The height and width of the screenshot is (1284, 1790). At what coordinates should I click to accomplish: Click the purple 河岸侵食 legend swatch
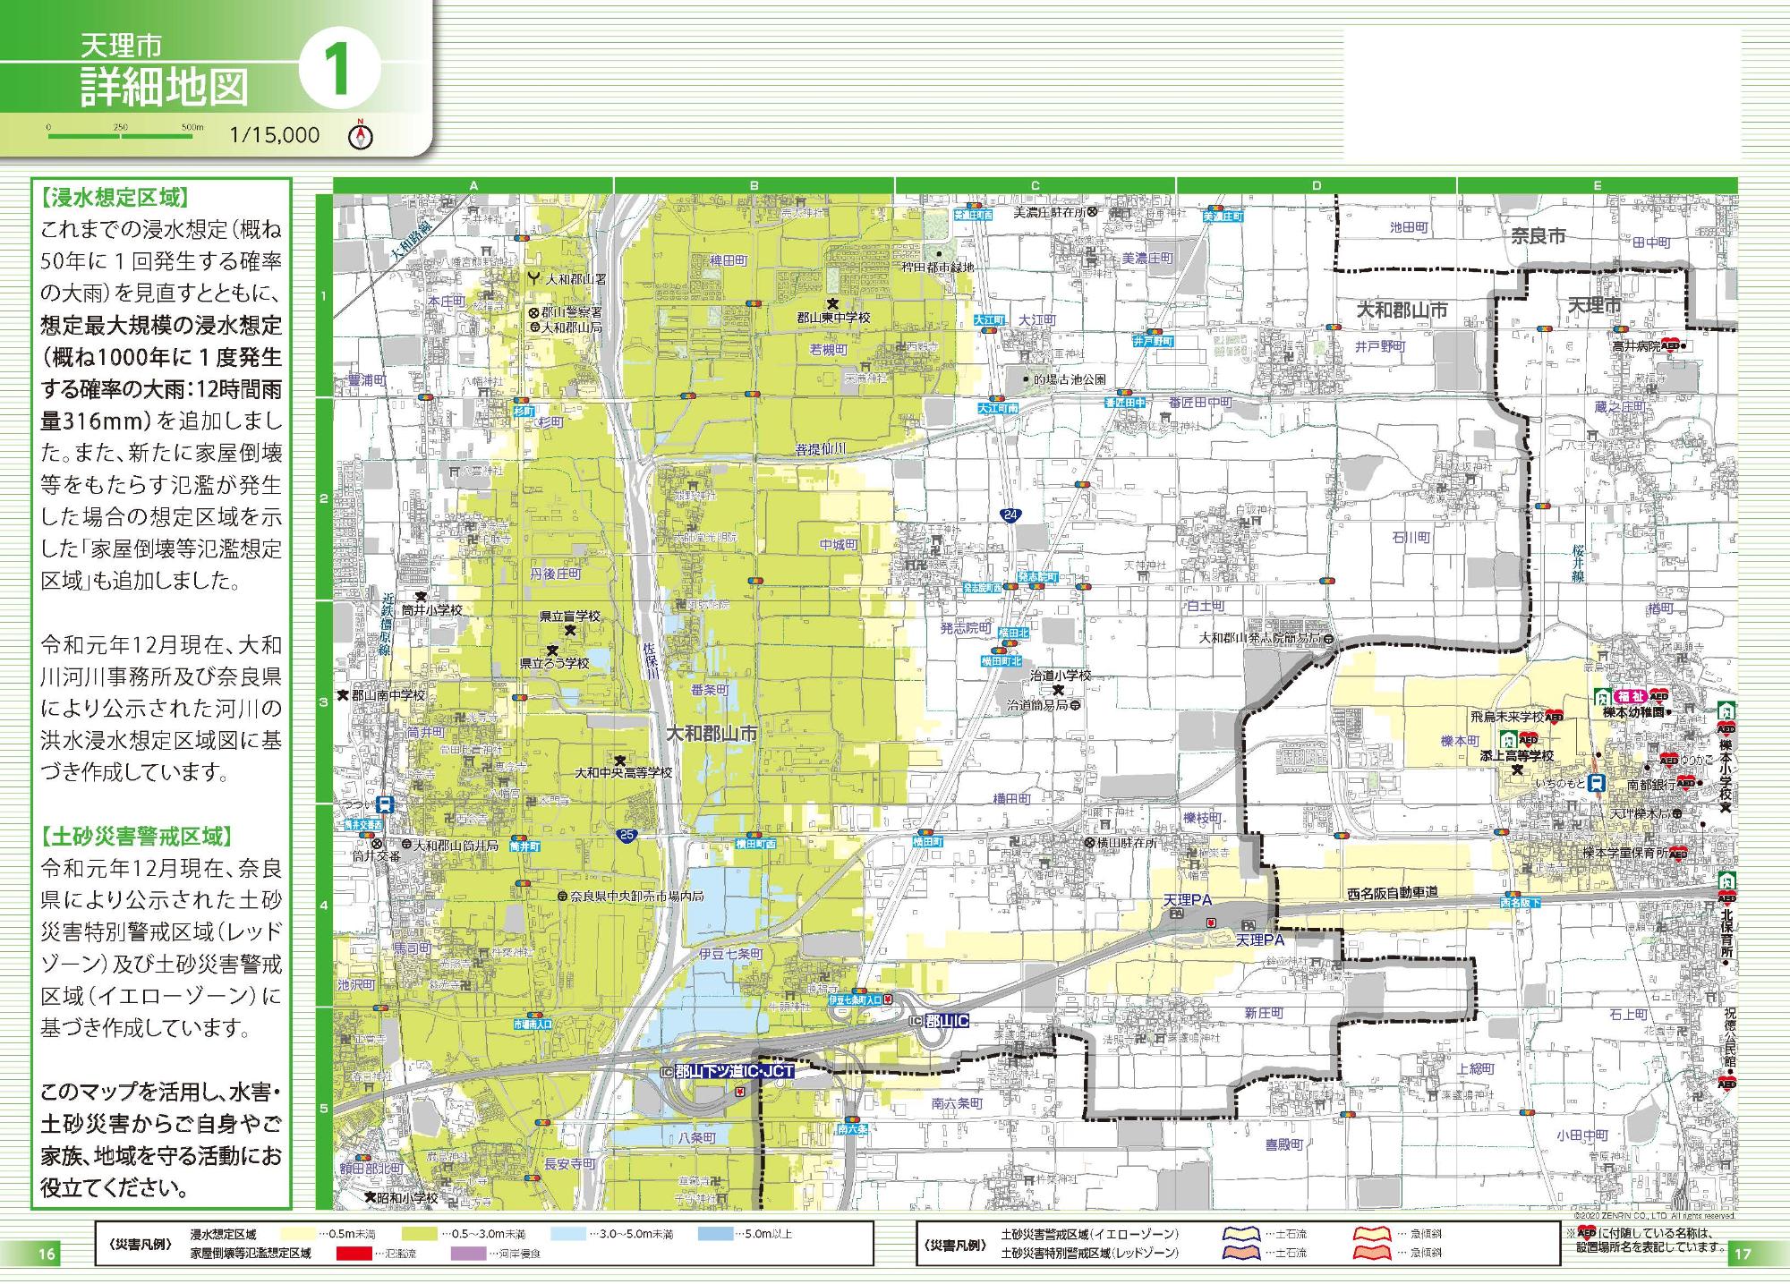point(469,1254)
